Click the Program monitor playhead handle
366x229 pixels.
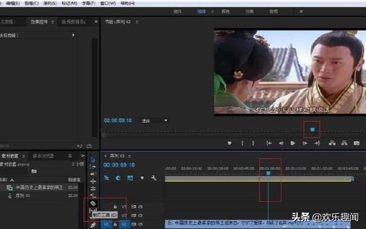312,130
